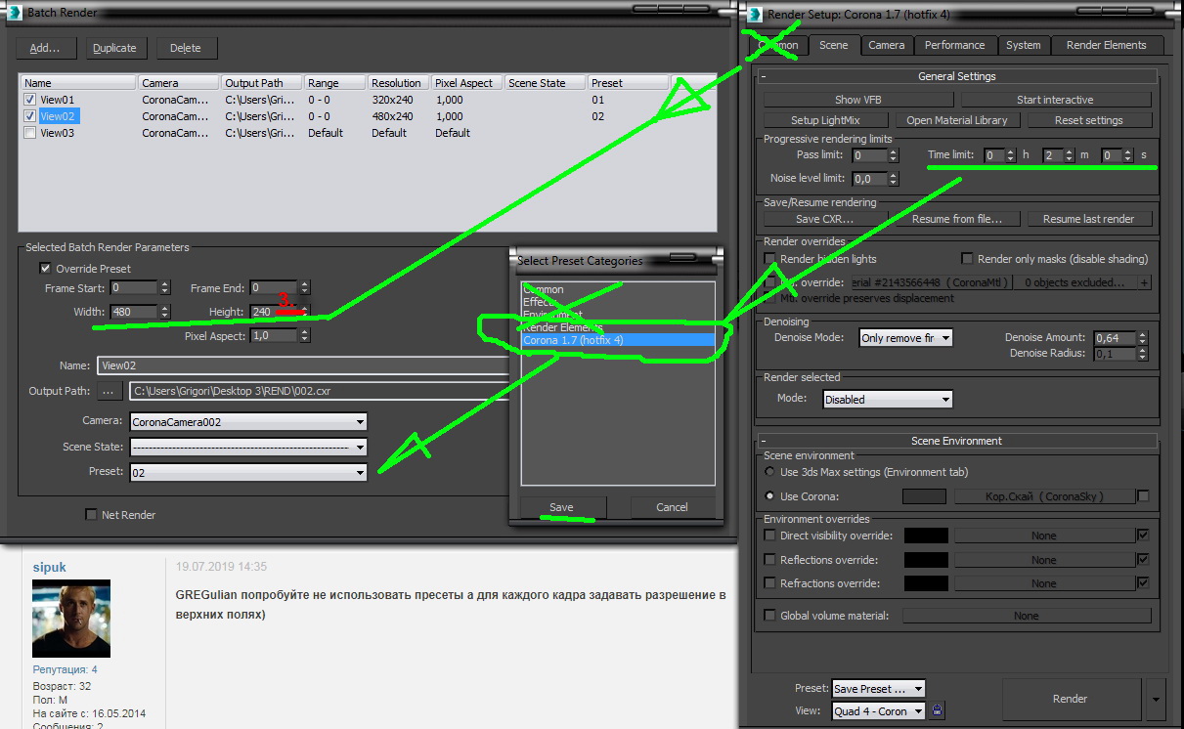Image resolution: width=1184 pixels, height=729 pixels.
Task: Switch to the Render Elements tab
Action: 1106,45
